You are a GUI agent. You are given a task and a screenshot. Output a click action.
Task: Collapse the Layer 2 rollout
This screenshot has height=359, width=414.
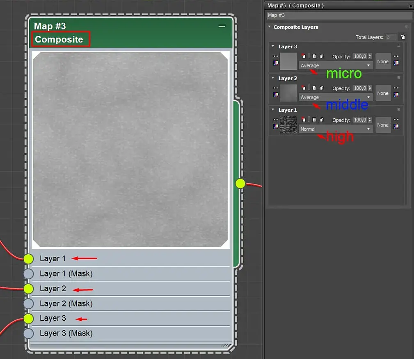273,78
